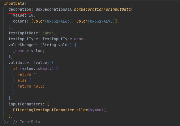Select the hex color 0x3327AE9E
This screenshot has height=126, width=180.
pyautogui.click(x=101, y=21)
